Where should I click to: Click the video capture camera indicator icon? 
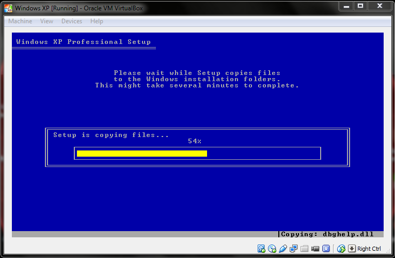(315, 249)
